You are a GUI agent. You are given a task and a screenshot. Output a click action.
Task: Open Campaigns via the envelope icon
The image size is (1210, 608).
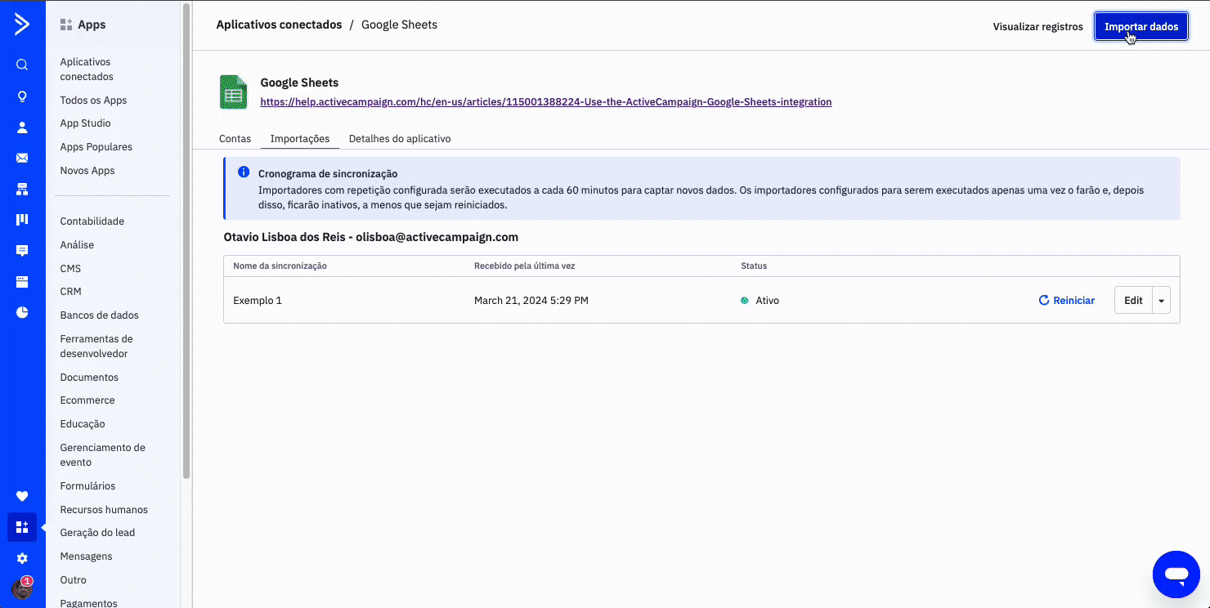(x=22, y=158)
